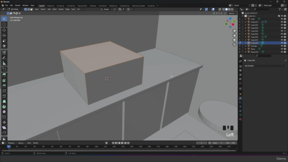This screenshot has height=162, width=288.
Task: Collapse the Collection in outliner
Action: (x=243, y=16)
